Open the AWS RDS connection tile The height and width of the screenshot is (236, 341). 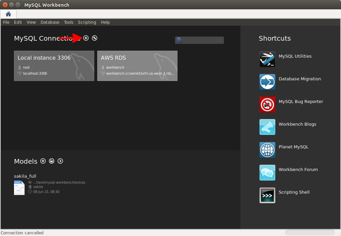[137, 66]
